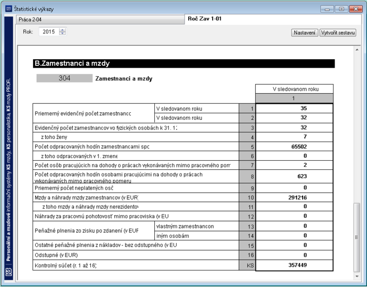Click the module code 304
This screenshot has width=367, height=287.
pyautogui.click(x=64, y=78)
